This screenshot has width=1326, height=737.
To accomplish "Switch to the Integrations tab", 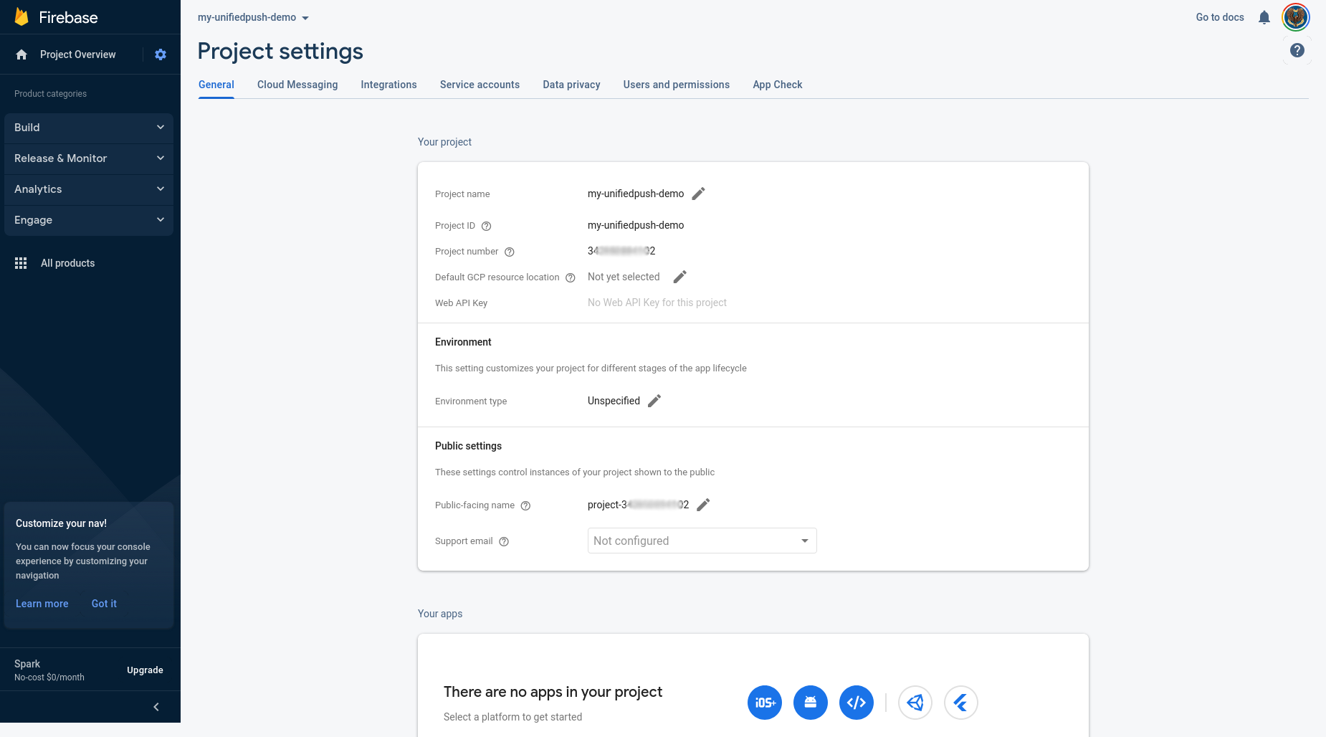I will [388, 85].
